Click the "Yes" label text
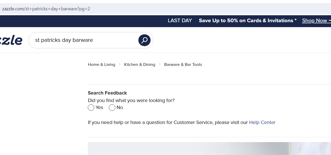The width and height of the screenshot is (331, 155). [99, 107]
